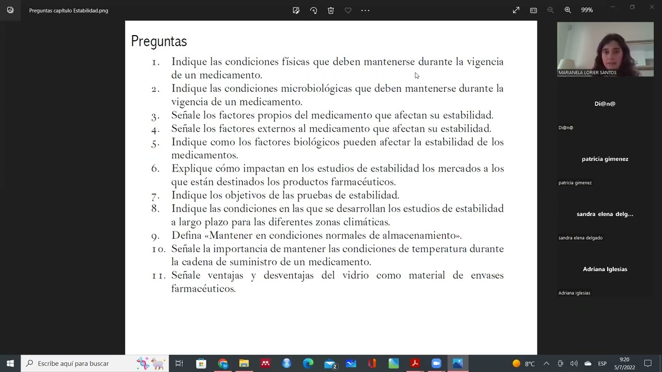
Task: Open the volume control in the tray
Action: tap(574, 363)
